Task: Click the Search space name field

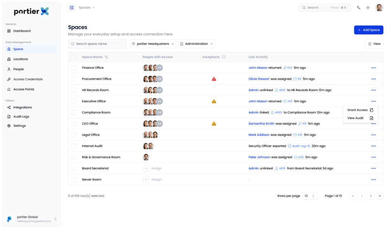Action: coord(97,44)
